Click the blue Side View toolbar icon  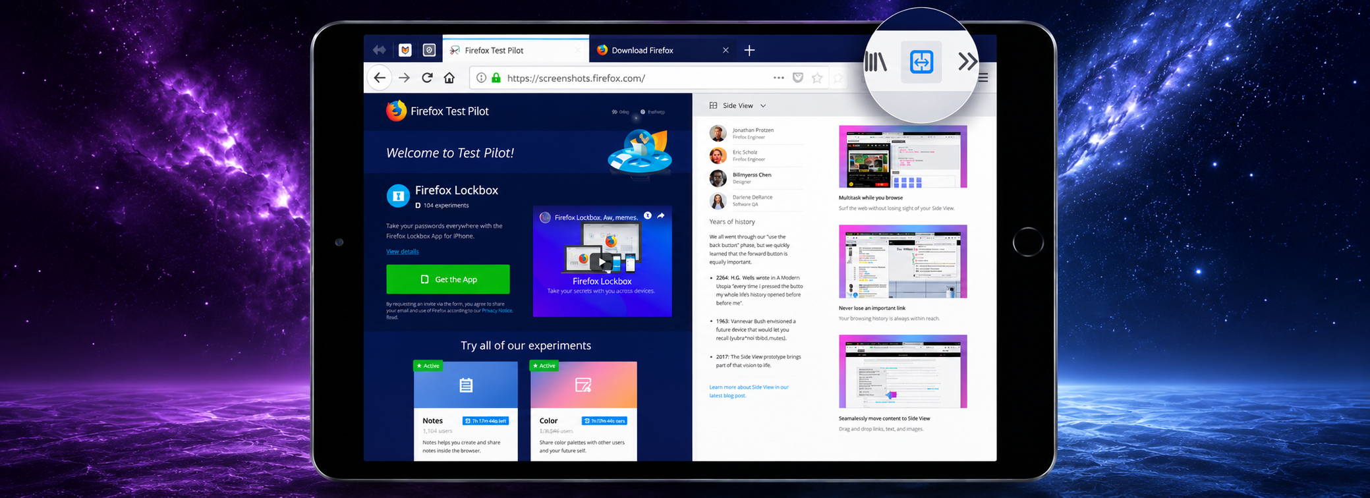pos(921,62)
